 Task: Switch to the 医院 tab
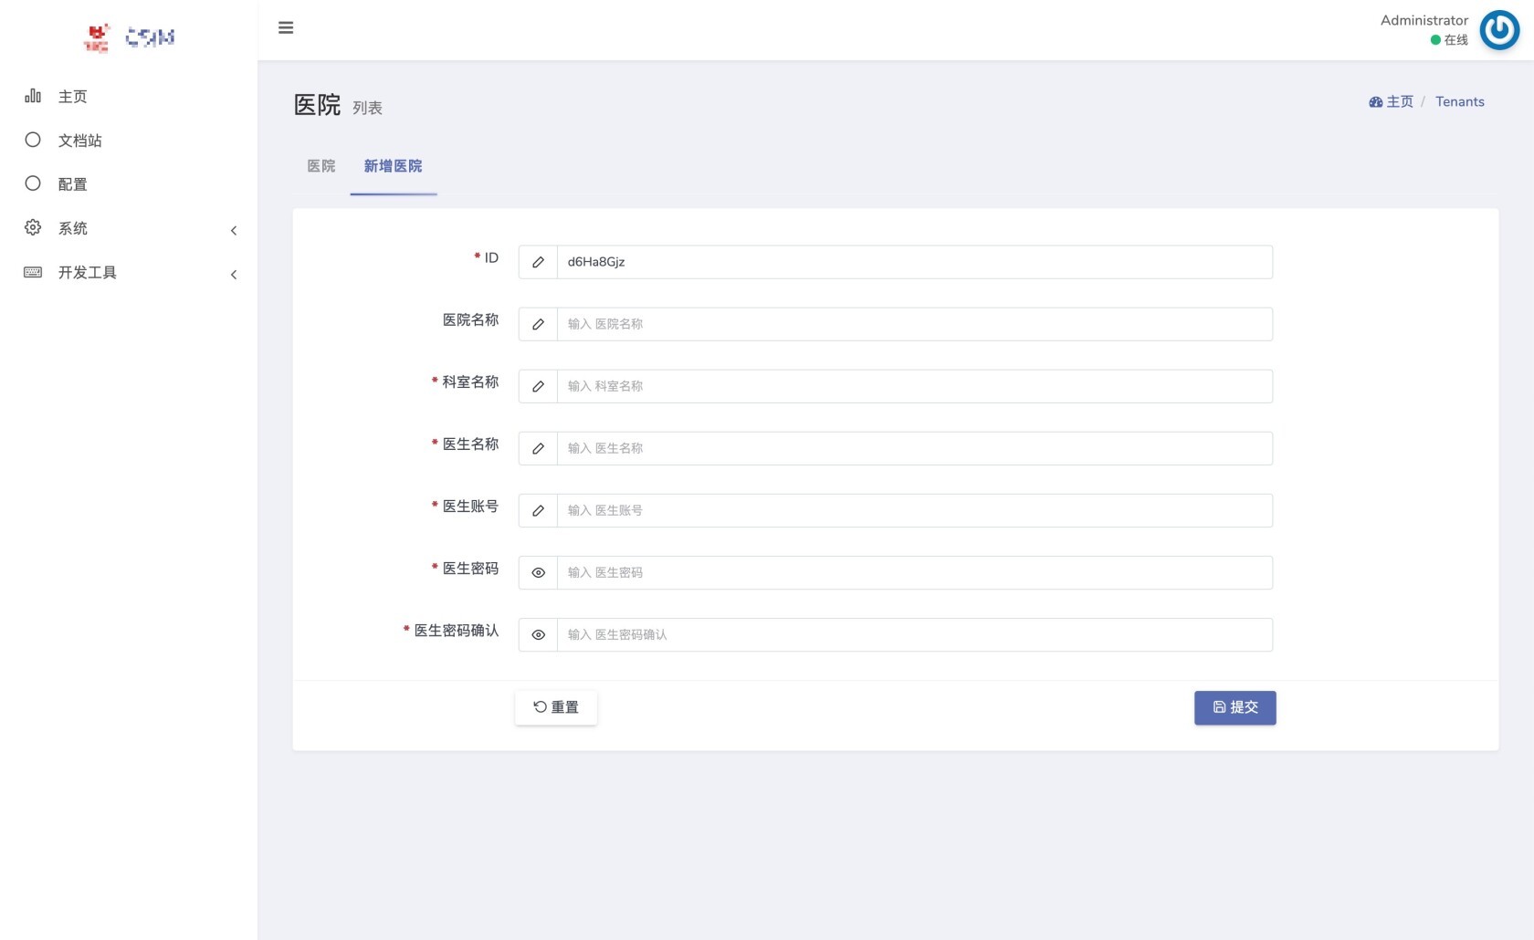321,166
